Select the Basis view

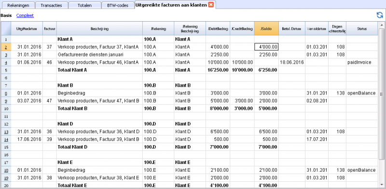tap(6, 15)
